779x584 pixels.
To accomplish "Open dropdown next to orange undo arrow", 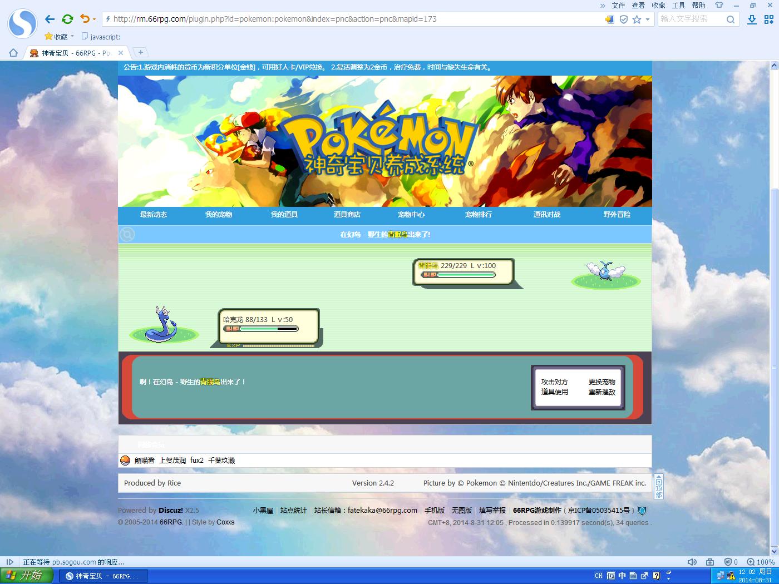I will [94, 19].
